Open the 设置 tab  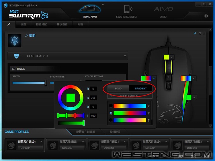click(x=23, y=24)
